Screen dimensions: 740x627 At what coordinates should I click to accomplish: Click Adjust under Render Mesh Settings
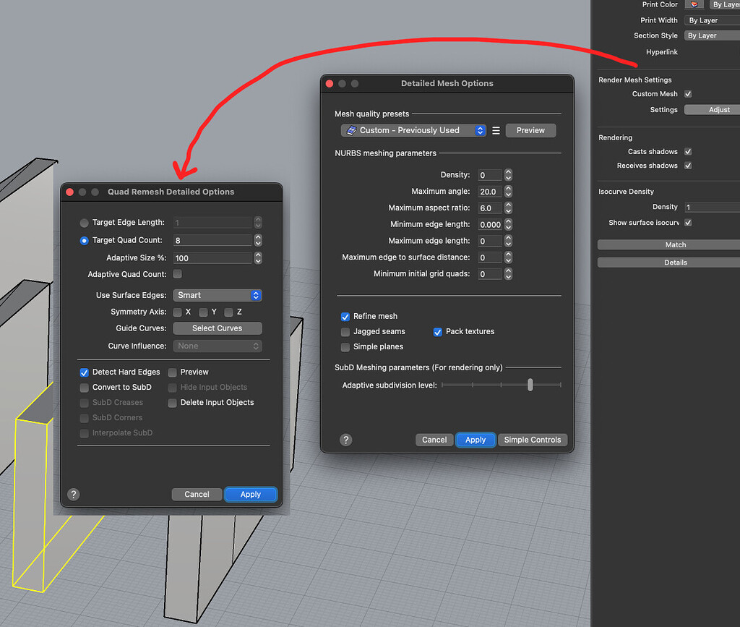point(719,109)
